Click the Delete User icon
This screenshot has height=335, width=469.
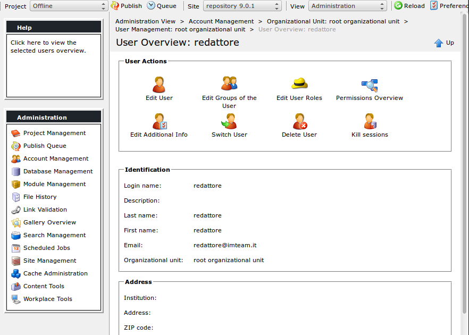[x=300, y=121]
